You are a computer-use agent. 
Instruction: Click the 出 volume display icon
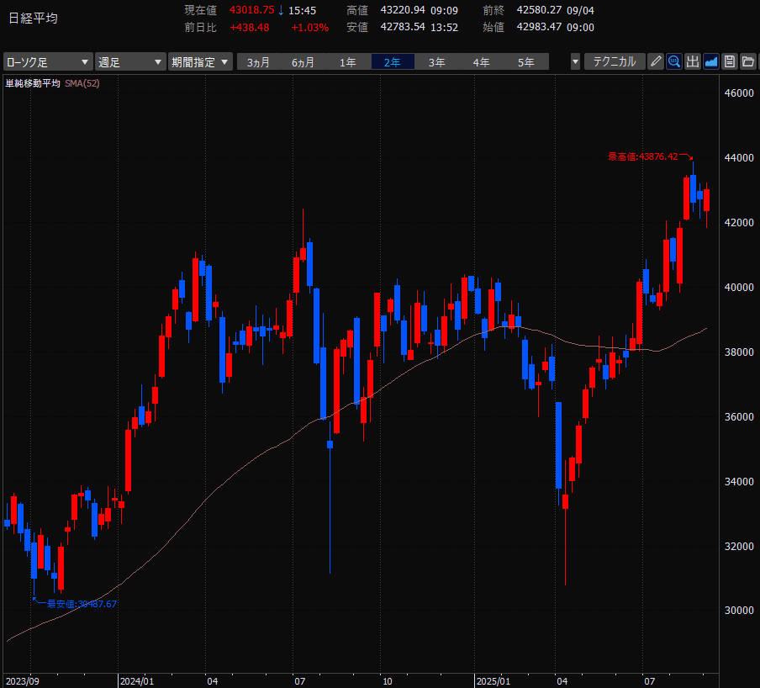(693, 61)
